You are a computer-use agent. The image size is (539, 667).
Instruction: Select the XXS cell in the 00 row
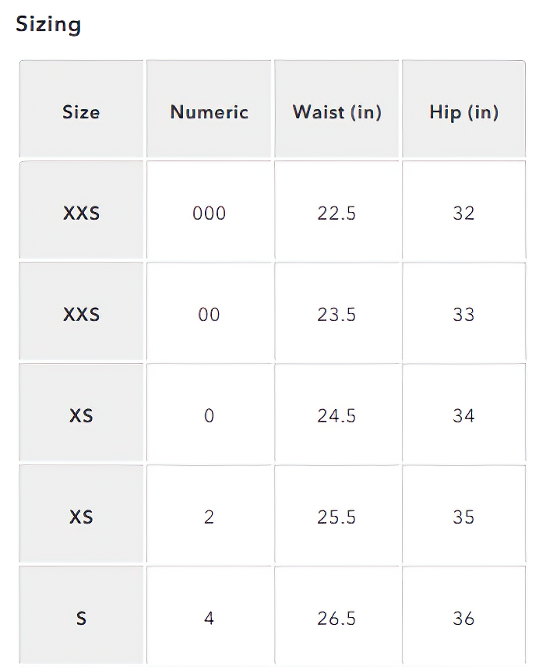tap(81, 315)
